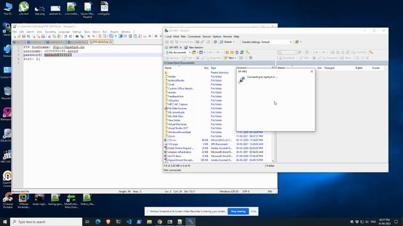Click the Save icon in Notepad++ toolbar
Viewport: 403px width, 226px height.
click(24, 36)
